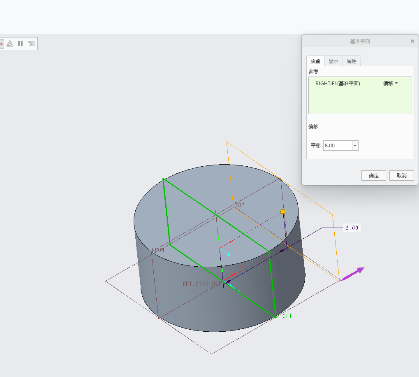Click the gray cutout shape toolbar icon
This screenshot has height=377, width=419.
click(31, 43)
